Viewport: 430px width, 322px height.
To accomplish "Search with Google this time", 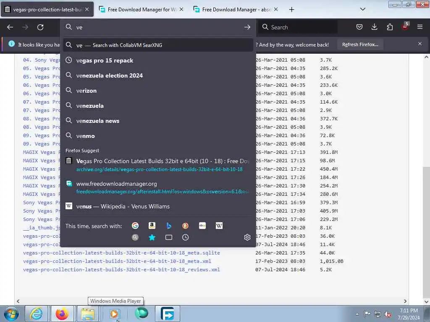I will pos(135,226).
